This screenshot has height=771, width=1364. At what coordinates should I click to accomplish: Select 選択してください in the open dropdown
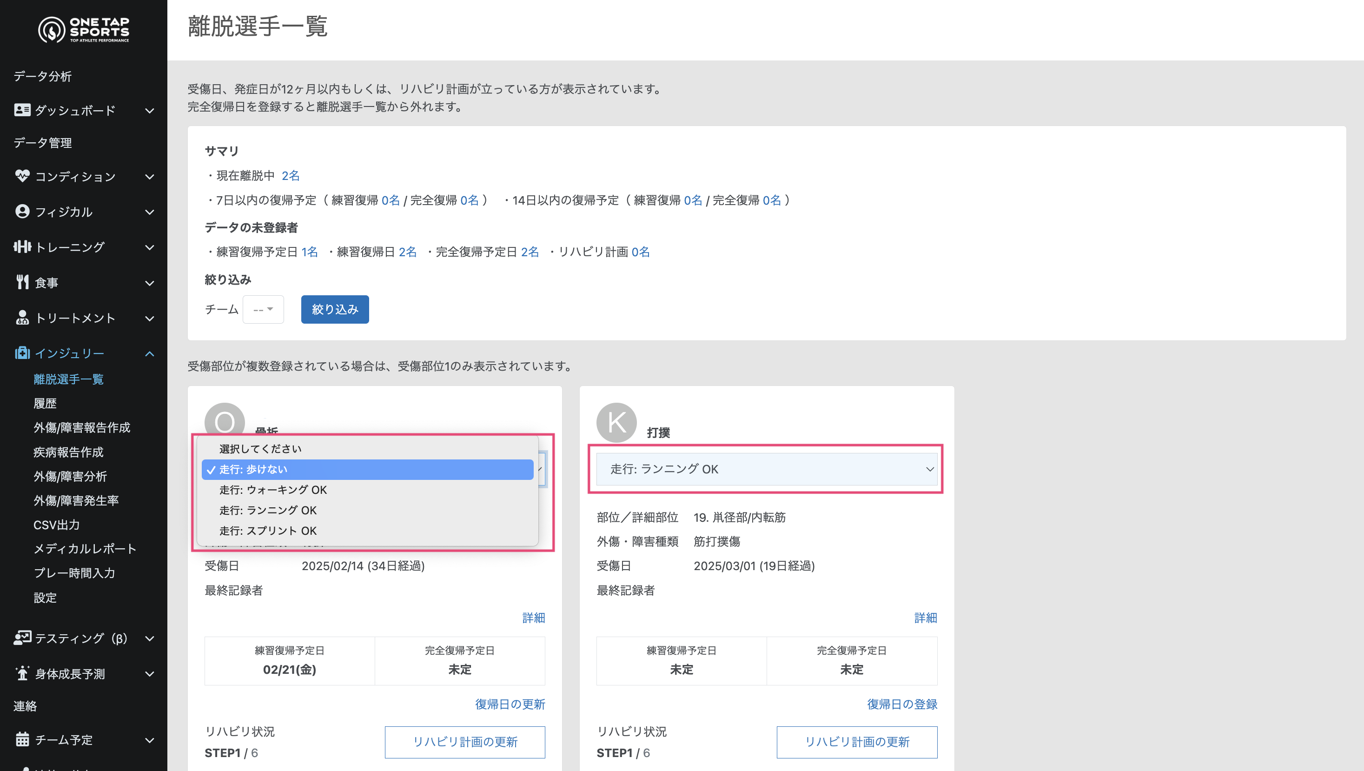tap(367, 449)
